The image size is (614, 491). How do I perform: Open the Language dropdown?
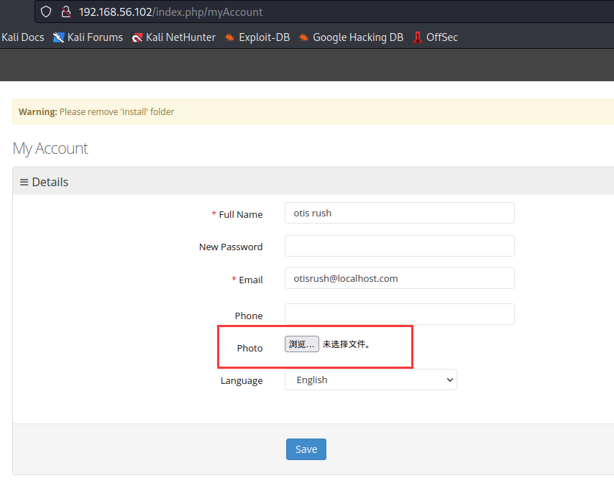(371, 380)
